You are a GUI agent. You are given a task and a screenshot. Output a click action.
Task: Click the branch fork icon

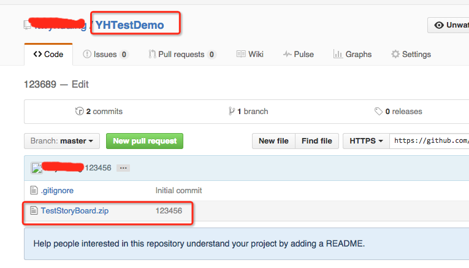click(x=232, y=111)
